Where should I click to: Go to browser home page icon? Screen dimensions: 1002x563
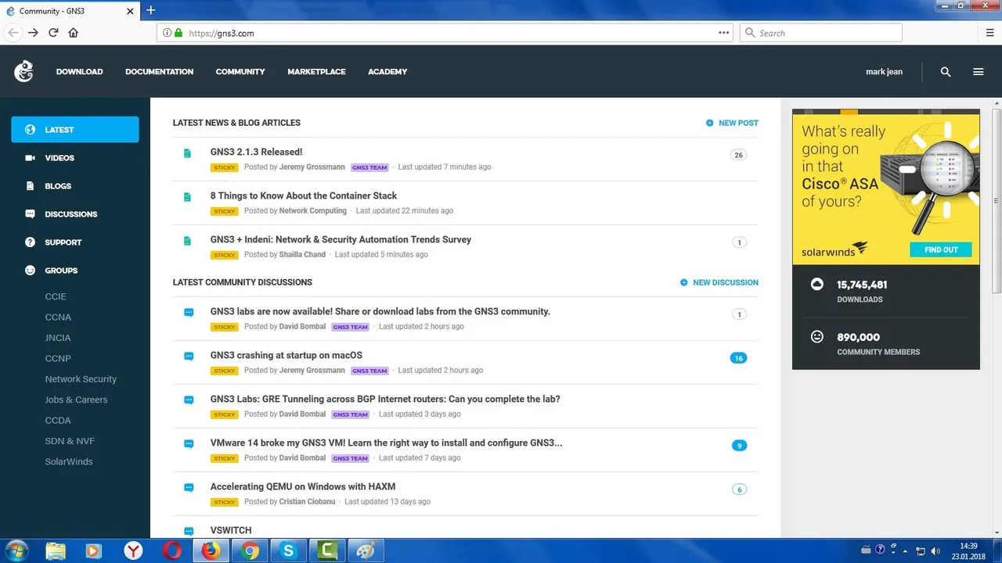click(x=74, y=33)
